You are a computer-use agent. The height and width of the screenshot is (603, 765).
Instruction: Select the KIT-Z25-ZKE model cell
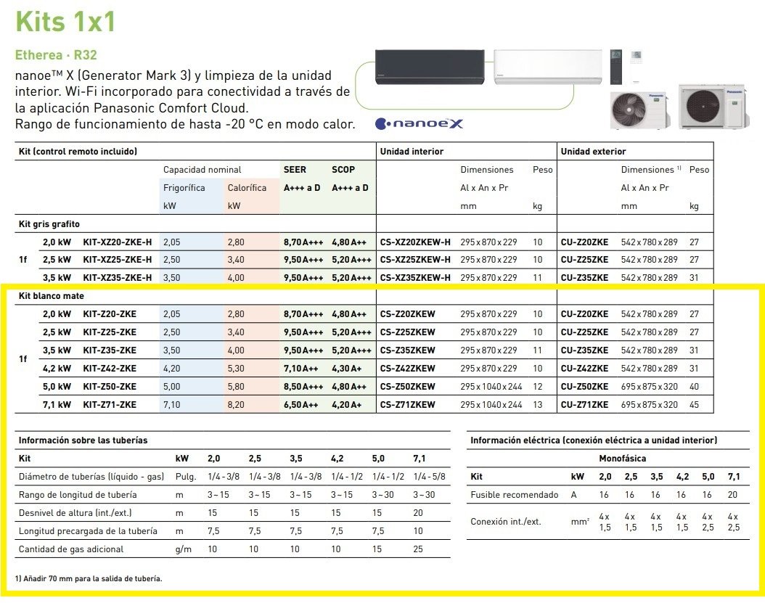tap(110, 332)
